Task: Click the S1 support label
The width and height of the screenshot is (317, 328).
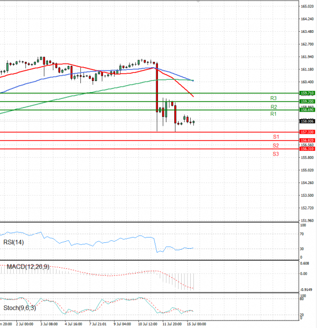Action: [x=276, y=137]
